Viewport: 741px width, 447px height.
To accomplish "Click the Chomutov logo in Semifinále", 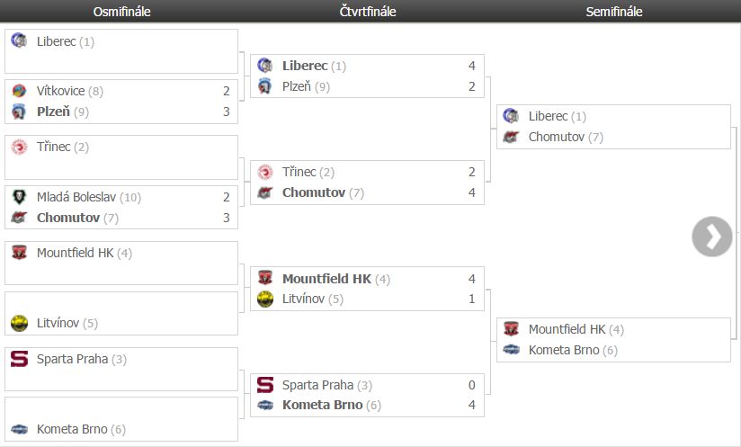I will 511,137.
